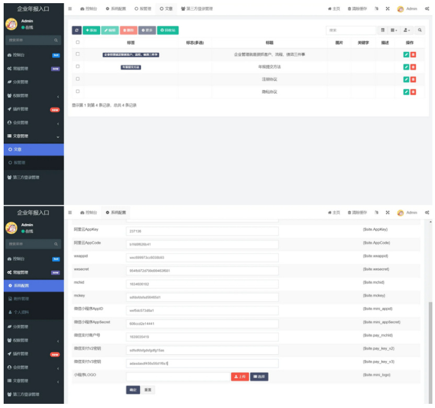Check the select-all checkbox in the table header
This screenshot has width=435, height=408.
tap(78, 42)
